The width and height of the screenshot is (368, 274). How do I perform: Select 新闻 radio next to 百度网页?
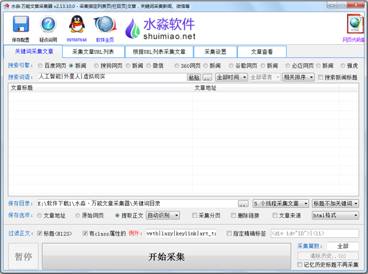coord(71,66)
